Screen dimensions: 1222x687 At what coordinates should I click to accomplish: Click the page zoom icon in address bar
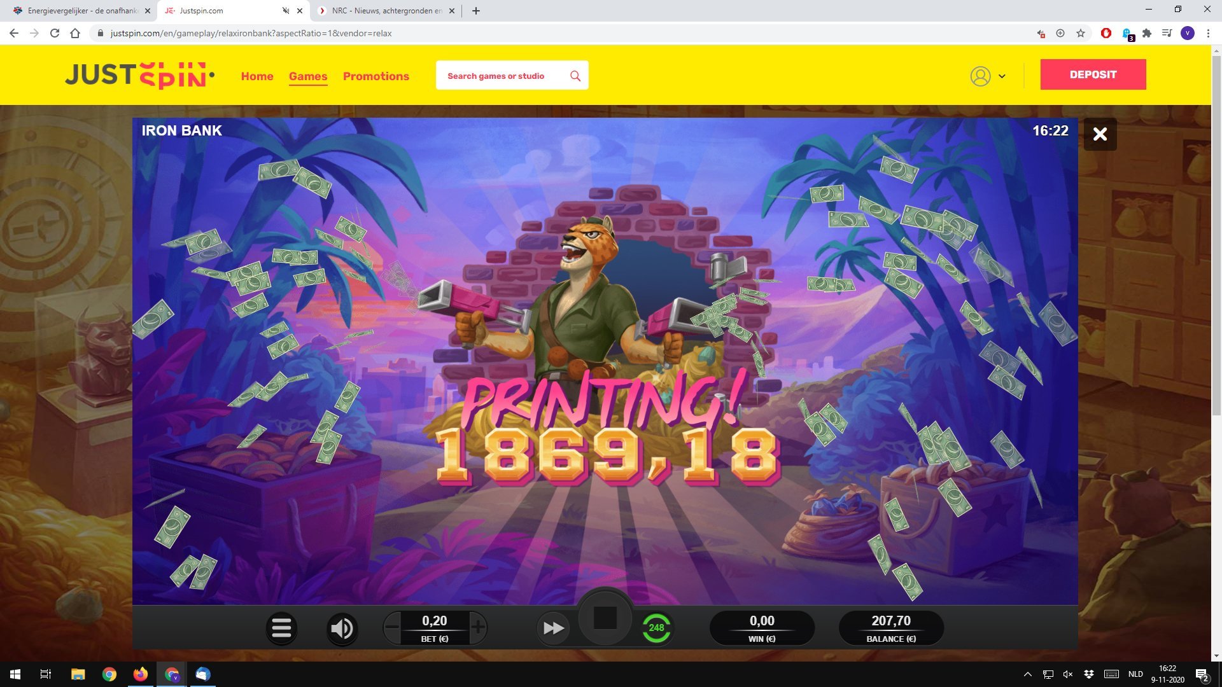coord(1060,33)
